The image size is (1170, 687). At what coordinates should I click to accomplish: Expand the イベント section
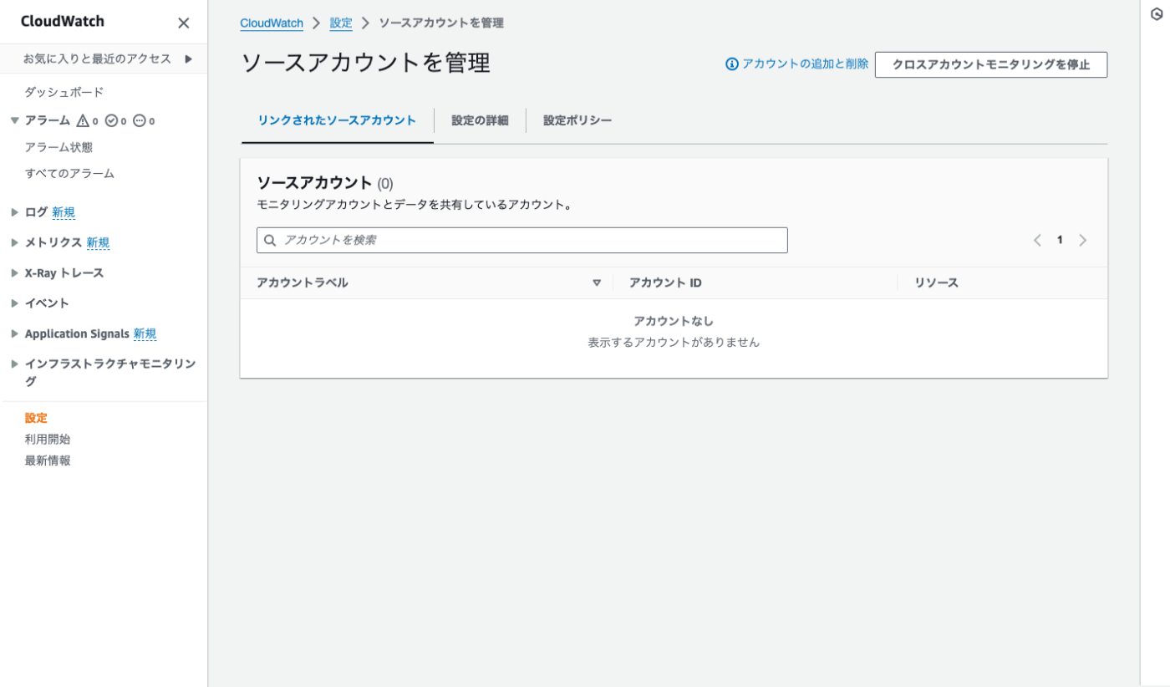tap(14, 303)
